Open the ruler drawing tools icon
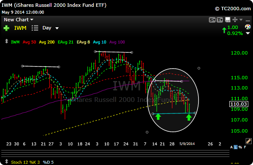The height and width of the screenshot is (165, 253). tap(249, 141)
